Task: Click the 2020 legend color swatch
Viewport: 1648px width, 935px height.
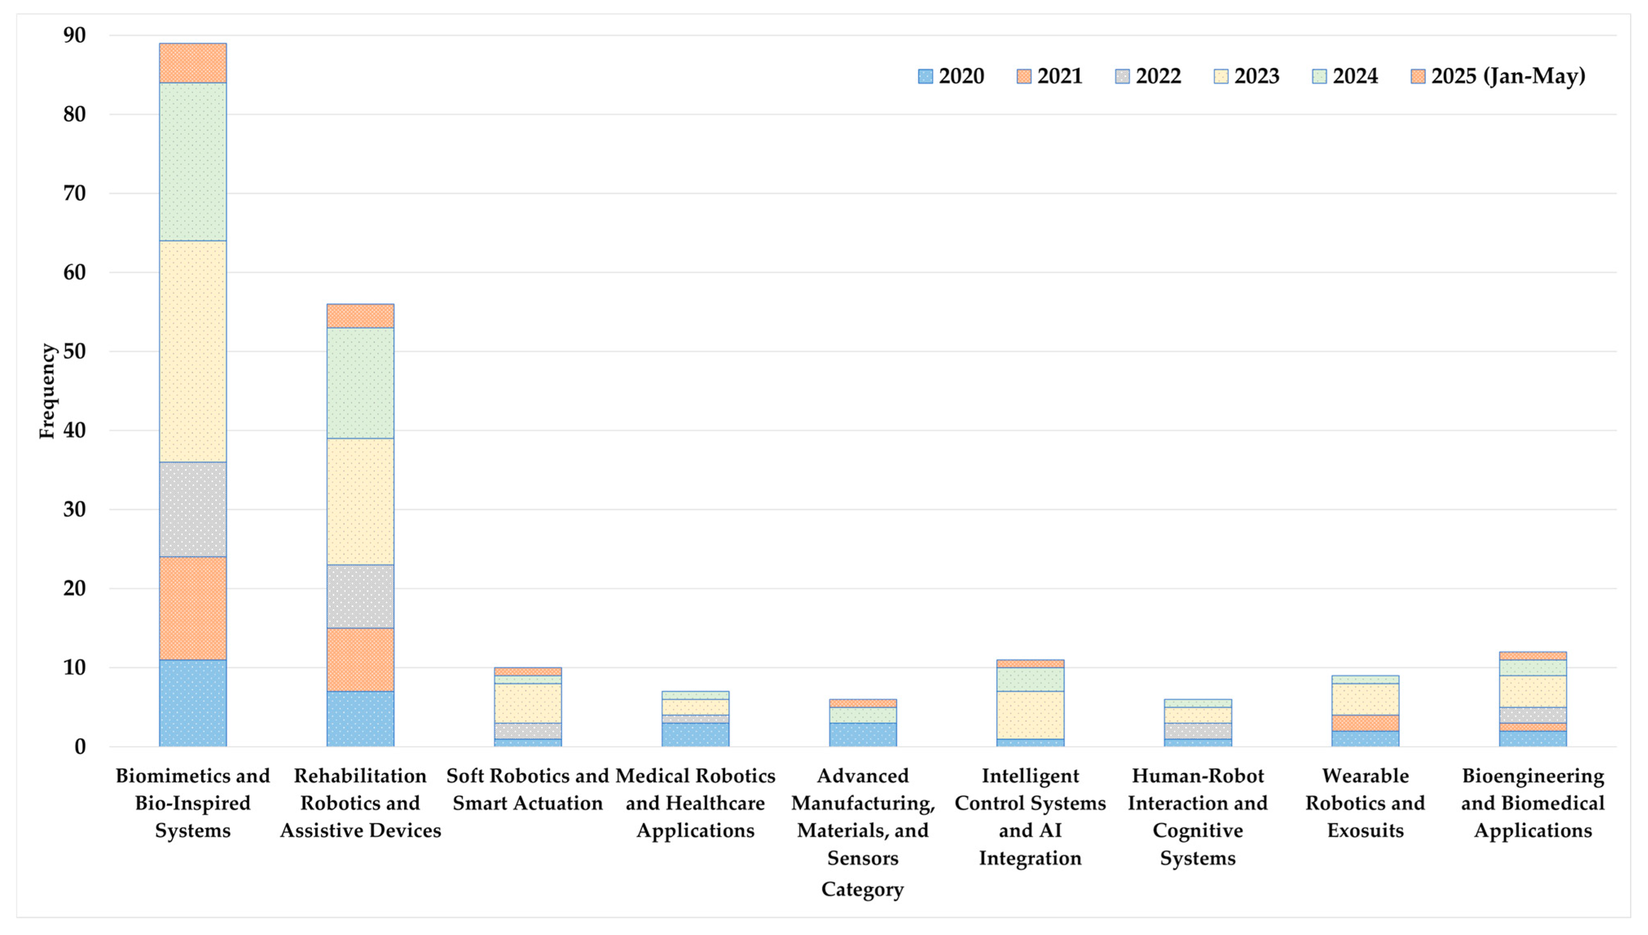Action: tap(925, 77)
